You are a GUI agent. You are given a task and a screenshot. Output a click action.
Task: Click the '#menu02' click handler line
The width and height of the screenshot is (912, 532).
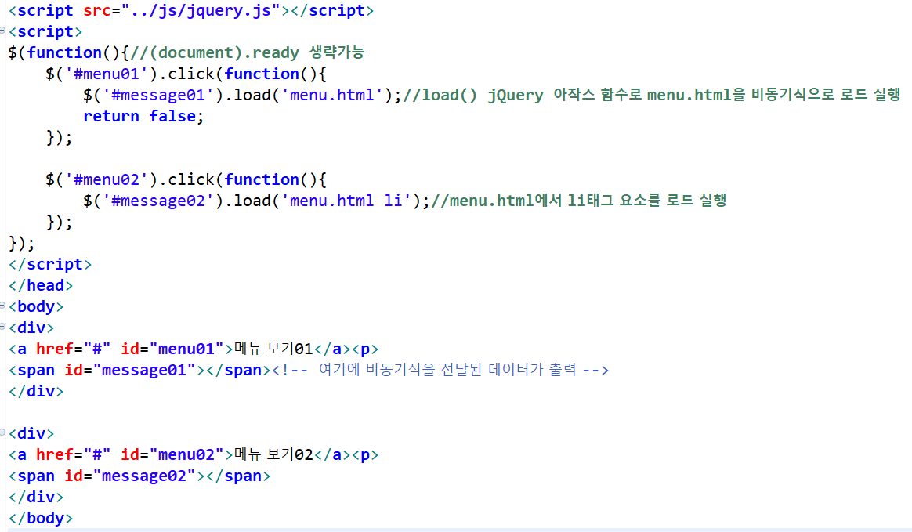186,179
